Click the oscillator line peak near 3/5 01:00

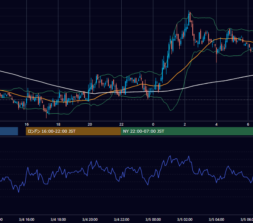170,156
